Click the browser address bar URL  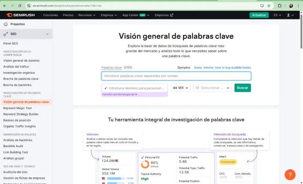click(67, 6)
